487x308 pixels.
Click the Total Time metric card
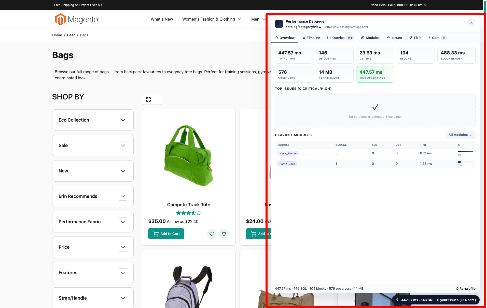click(294, 55)
